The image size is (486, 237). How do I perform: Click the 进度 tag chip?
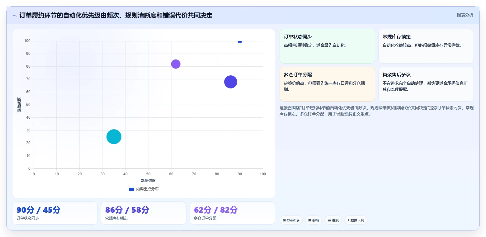[x=333, y=220]
